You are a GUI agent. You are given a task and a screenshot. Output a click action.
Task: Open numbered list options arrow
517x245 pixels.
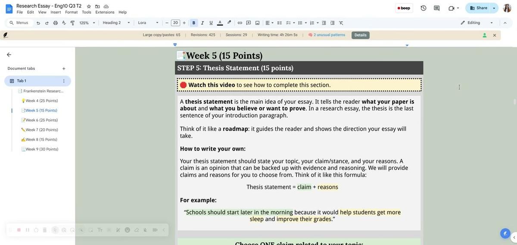[x=318, y=23]
